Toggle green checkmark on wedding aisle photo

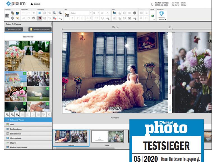coord(47,43)
